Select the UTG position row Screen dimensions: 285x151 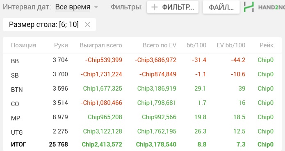pos(142,132)
